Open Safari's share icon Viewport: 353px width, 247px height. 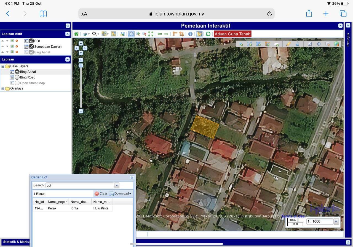pos(309,14)
